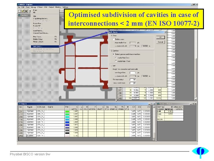Select row 242 in upper-right table
This screenshot has width=214, height=161.
coord(120,98)
